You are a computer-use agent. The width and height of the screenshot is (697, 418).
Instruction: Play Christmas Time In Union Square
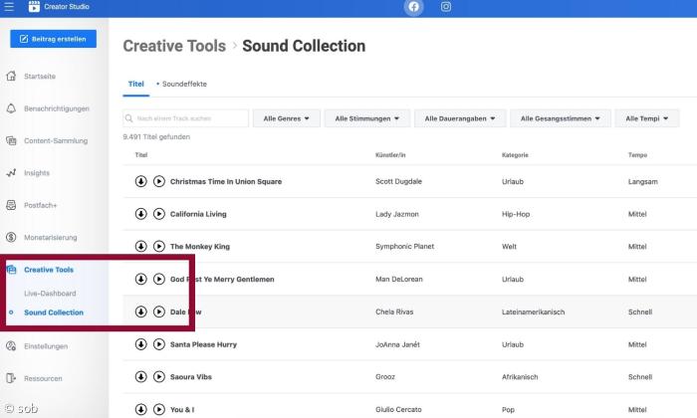tap(158, 181)
